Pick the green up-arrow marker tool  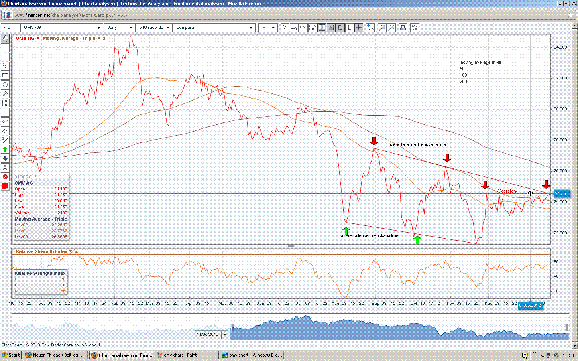pyautogui.click(x=5, y=149)
